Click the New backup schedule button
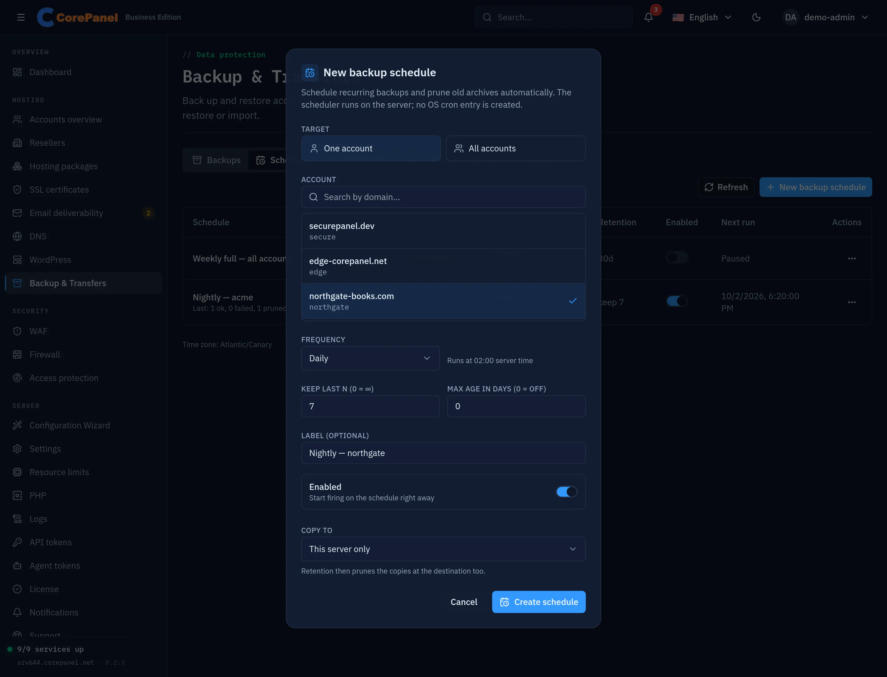887x677 pixels. point(815,187)
